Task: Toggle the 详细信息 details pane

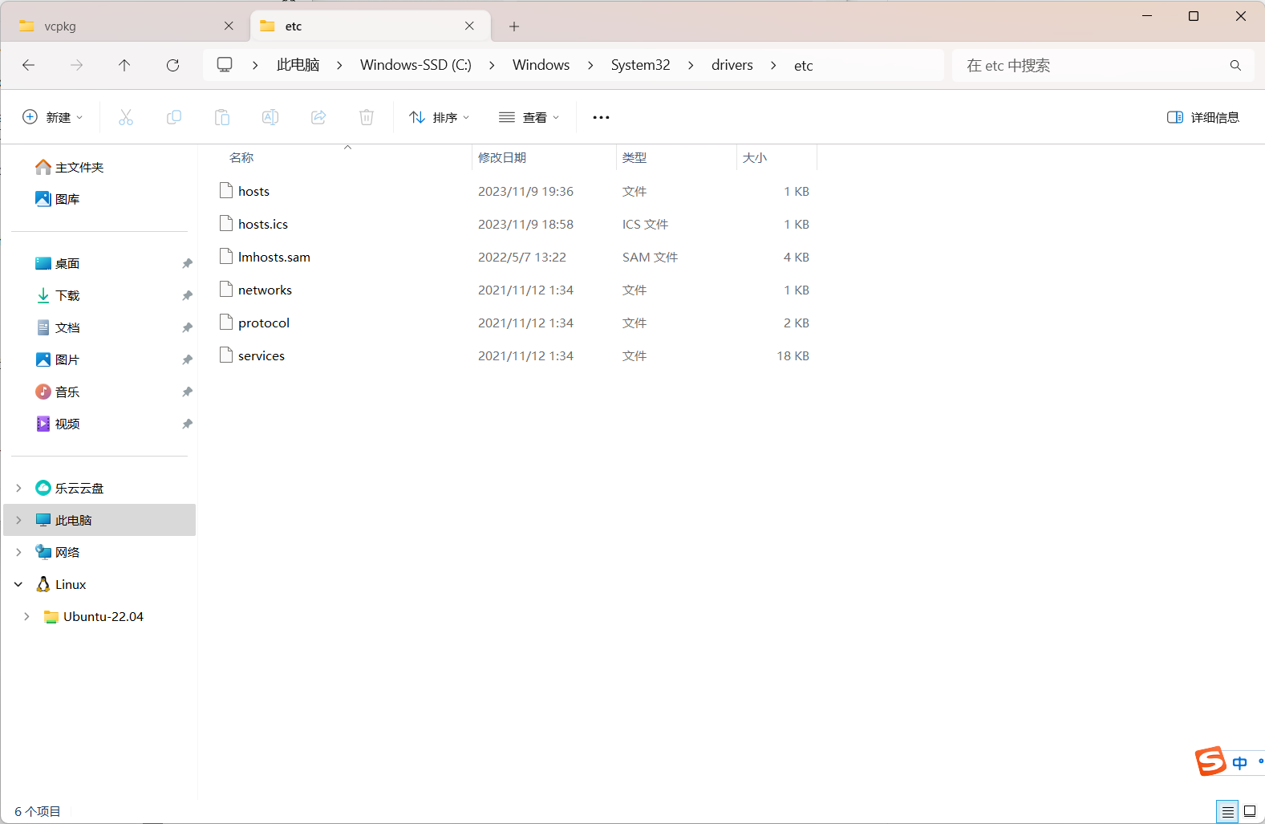Action: 1203,117
